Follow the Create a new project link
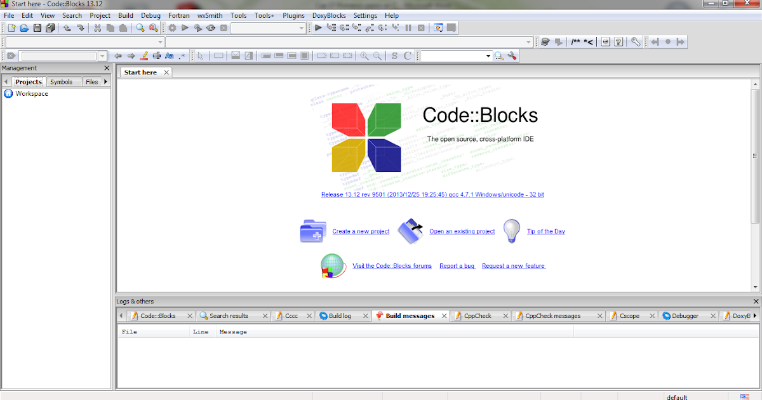Image resolution: width=762 pixels, height=400 pixels. coord(361,231)
